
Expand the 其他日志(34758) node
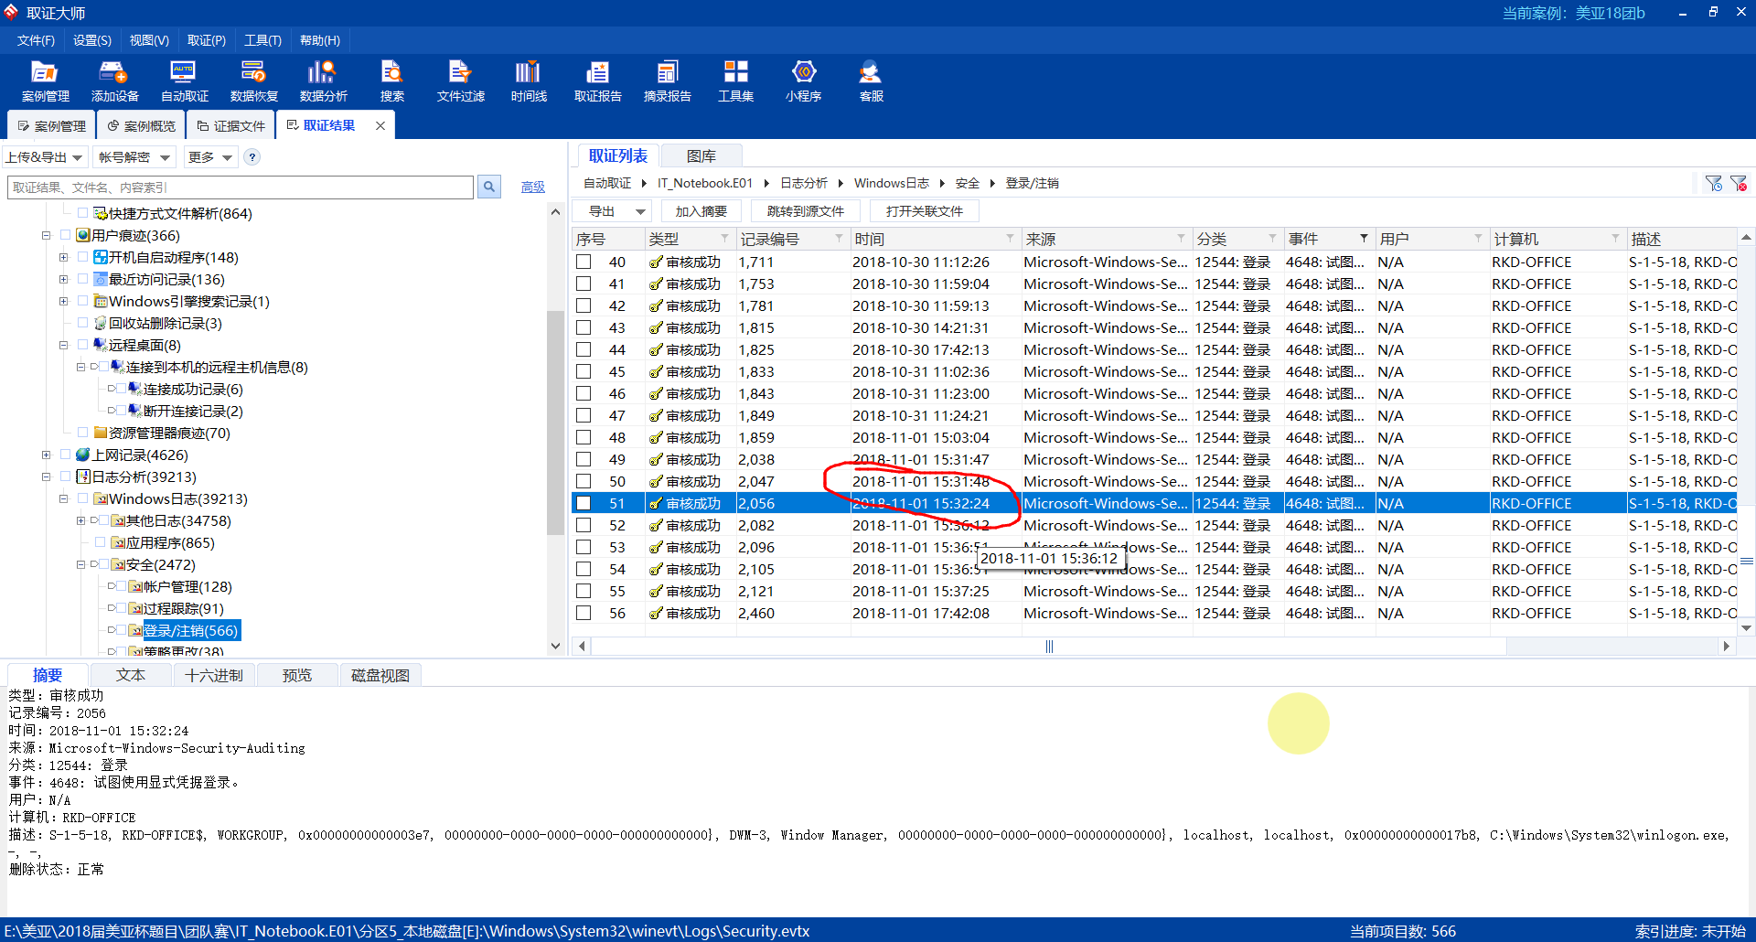point(80,520)
